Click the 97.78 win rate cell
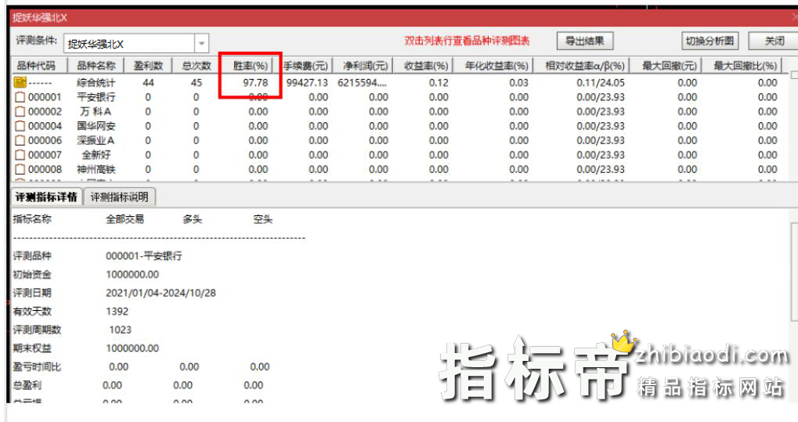The height and width of the screenshot is (422, 798). [x=255, y=82]
